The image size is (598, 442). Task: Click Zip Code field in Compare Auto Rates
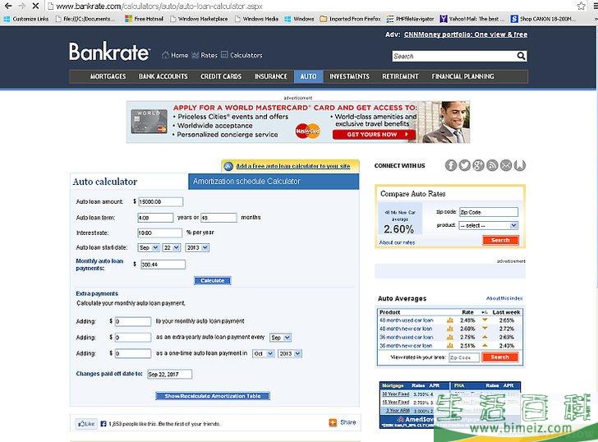tap(489, 212)
